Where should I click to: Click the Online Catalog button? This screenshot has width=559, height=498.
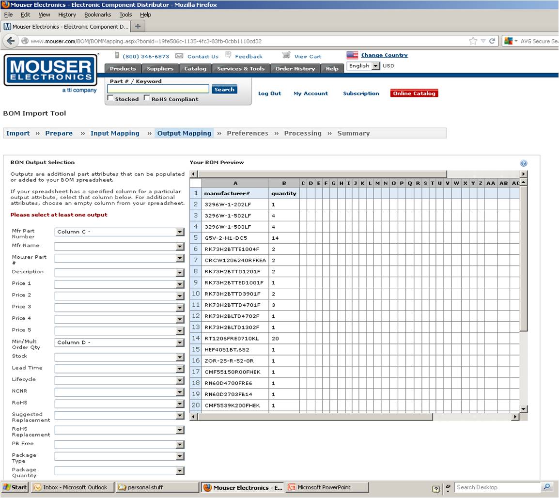pos(414,93)
